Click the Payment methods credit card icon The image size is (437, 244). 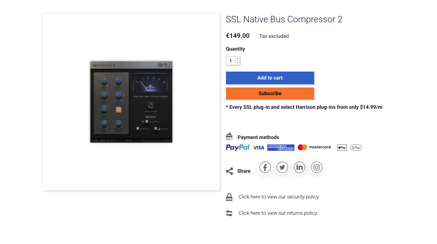click(x=229, y=136)
